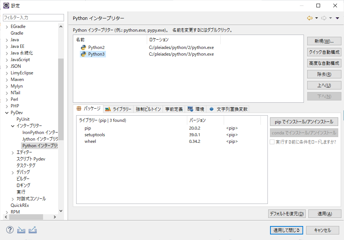344x240 pixels.
Task: Click the 新規(W)... button
Action: 324,41
